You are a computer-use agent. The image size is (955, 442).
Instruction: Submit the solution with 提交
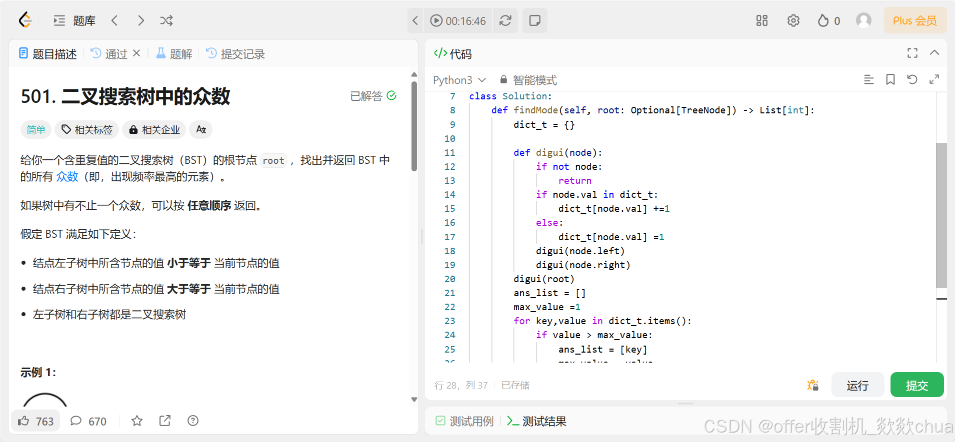click(917, 385)
